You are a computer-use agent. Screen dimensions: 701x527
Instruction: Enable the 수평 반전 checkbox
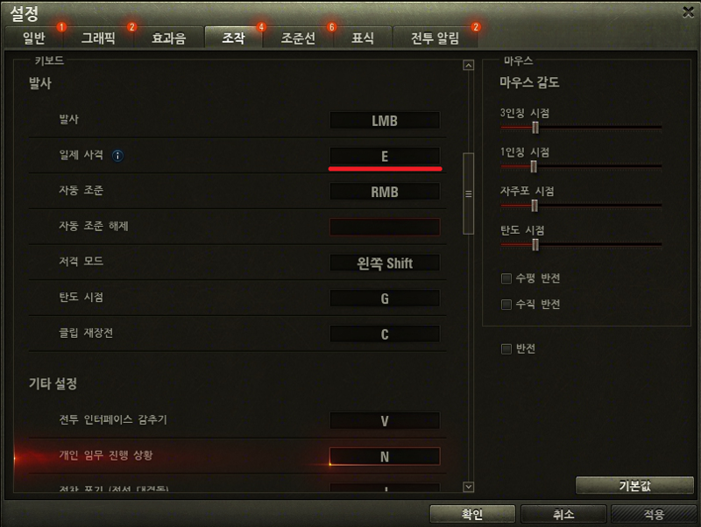(506, 278)
